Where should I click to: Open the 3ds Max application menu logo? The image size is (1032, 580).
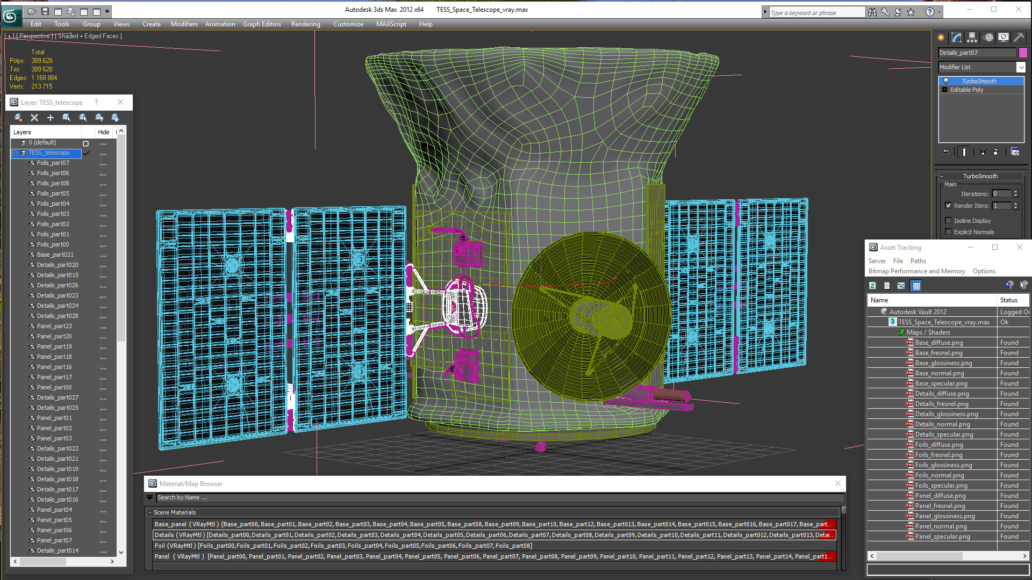click(x=11, y=16)
